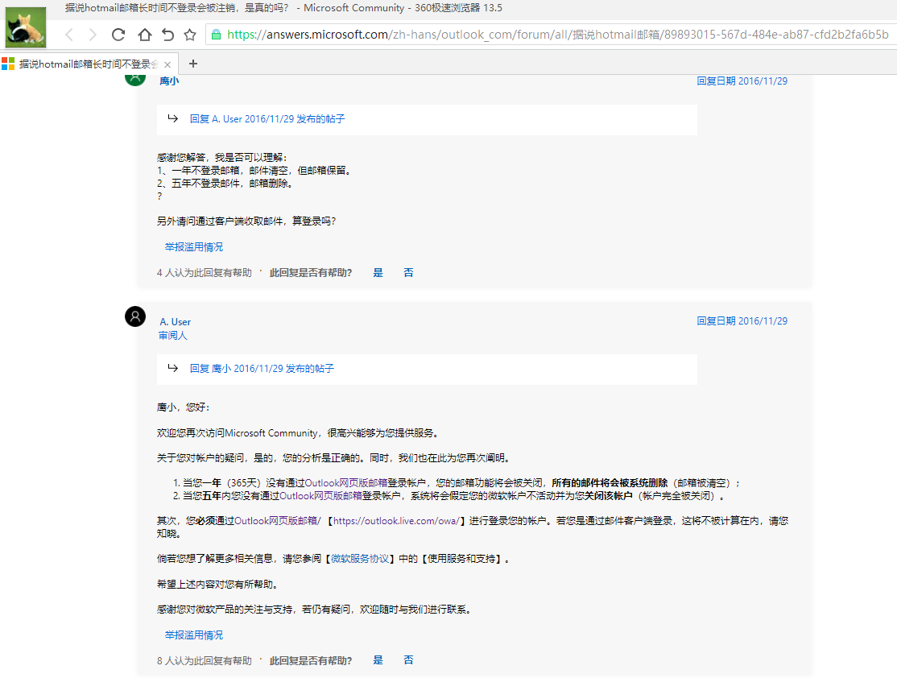Click the greeting 禹小，您好：
Image resolution: width=897 pixels, height=678 pixels.
pos(184,407)
